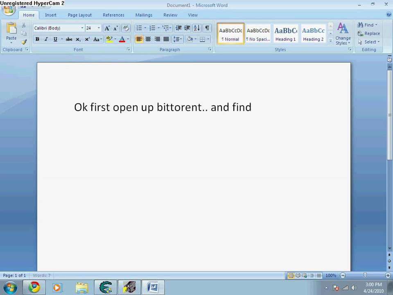Show paragraph marks with pilcrow
The image size is (393, 295).
tap(207, 28)
